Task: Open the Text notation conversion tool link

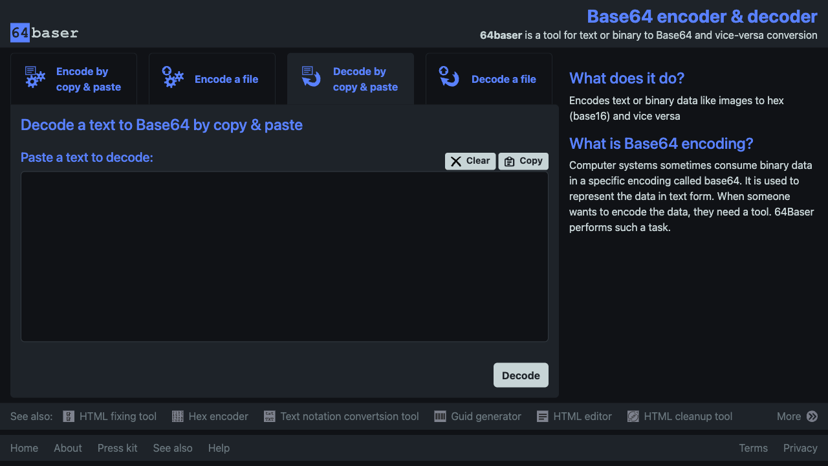Action: coord(349,416)
